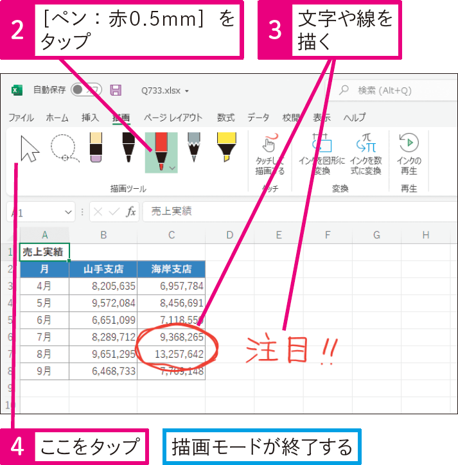Click cell with value 8,456,691
This screenshot has width=458, height=465.
pyautogui.click(x=172, y=303)
